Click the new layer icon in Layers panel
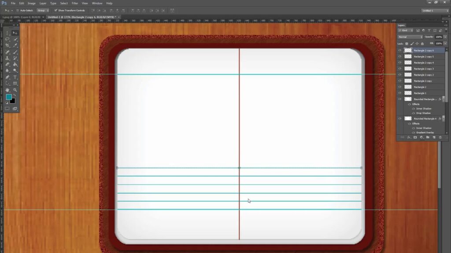 point(434,137)
